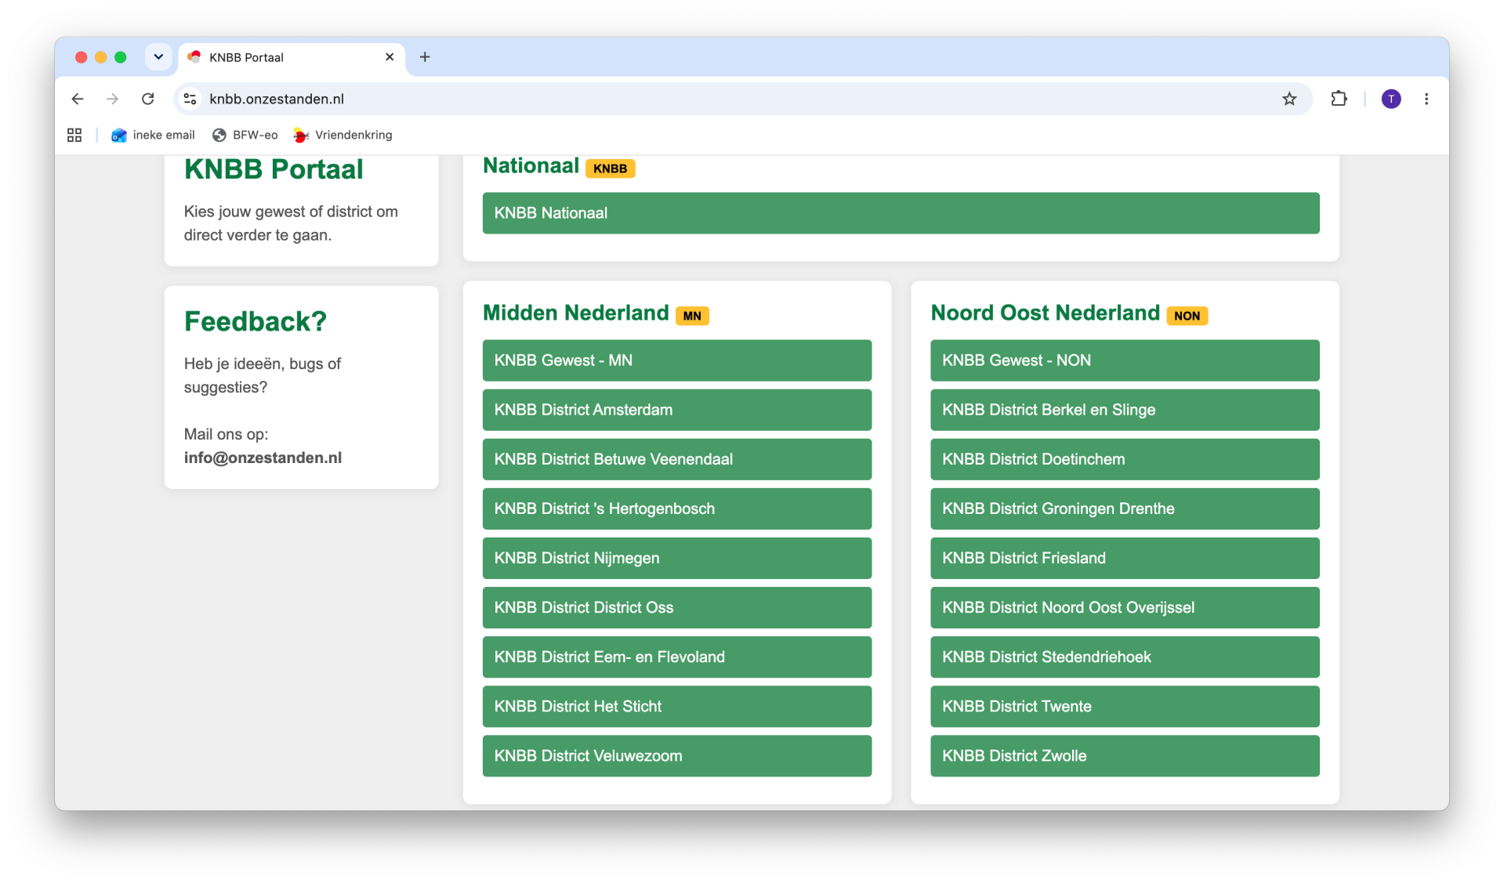Screen dimensions: 1504x883
Task: Open the ineke email bookmark
Action: click(154, 135)
